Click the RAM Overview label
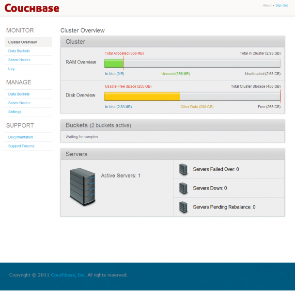Viewport: 295px width, 291px height. [81, 62]
